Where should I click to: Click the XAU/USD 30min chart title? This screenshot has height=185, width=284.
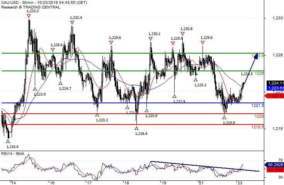point(44,3)
